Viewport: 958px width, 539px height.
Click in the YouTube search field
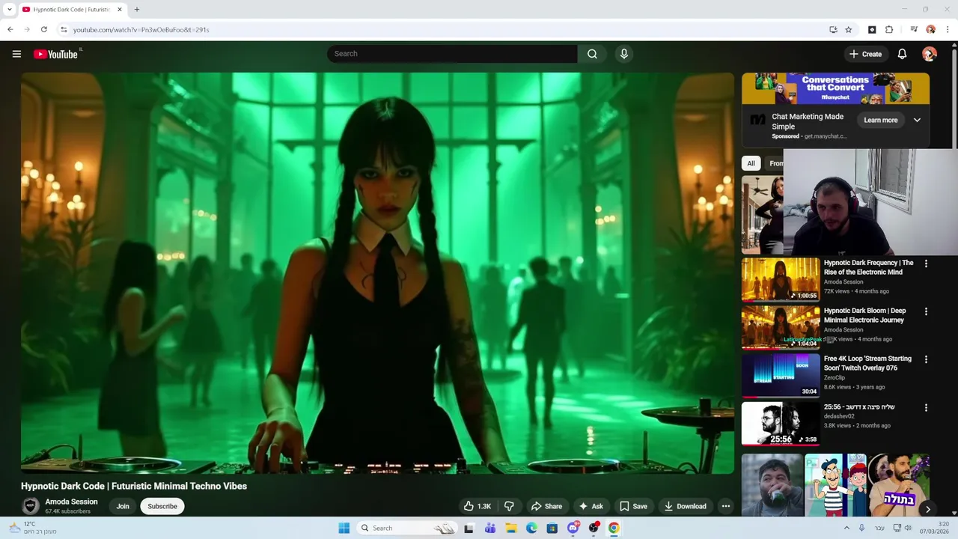(x=452, y=54)
